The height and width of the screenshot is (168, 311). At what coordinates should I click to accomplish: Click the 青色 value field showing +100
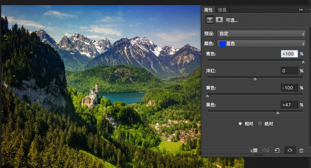point(289,54)
